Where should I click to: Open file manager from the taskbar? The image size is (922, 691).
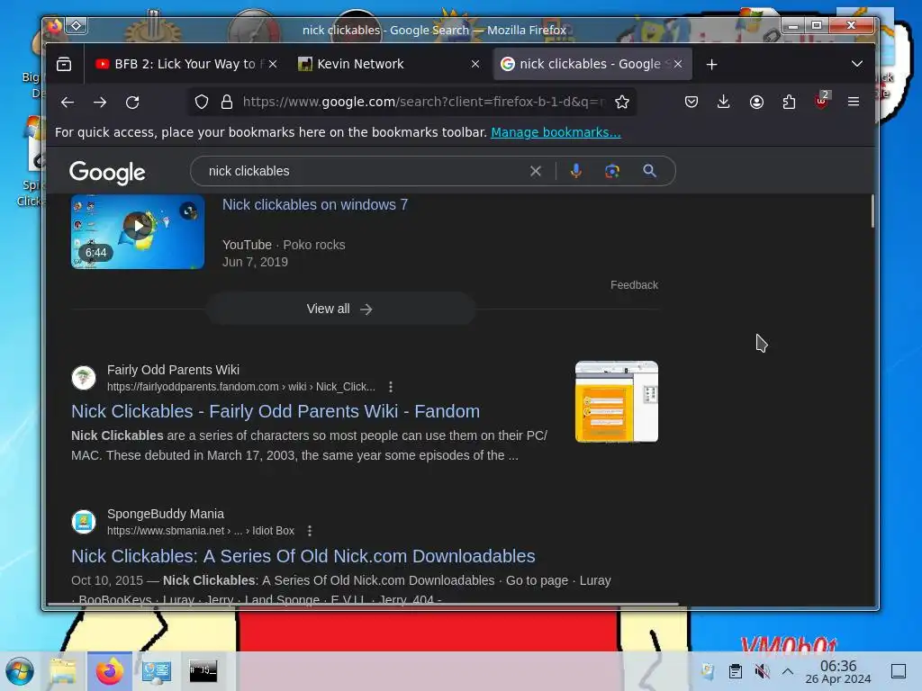[63, 671]
